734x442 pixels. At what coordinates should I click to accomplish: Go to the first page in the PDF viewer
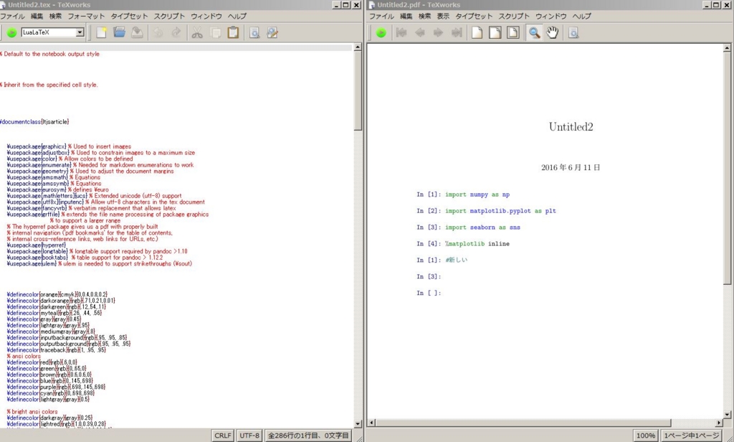(x=401, y=32)
